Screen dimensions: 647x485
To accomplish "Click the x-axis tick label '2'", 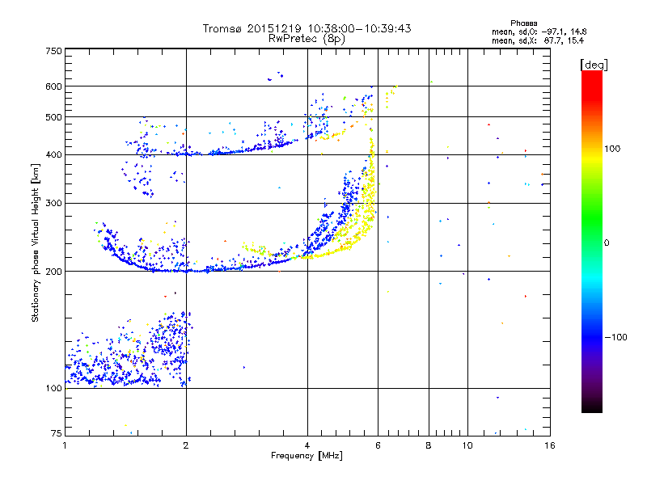I will [x=186, y=445].
